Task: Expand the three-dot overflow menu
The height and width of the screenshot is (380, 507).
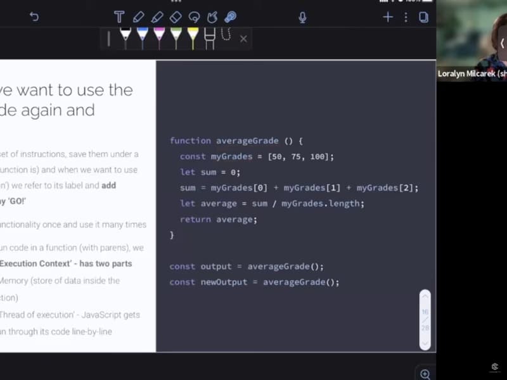Action: 406,17
